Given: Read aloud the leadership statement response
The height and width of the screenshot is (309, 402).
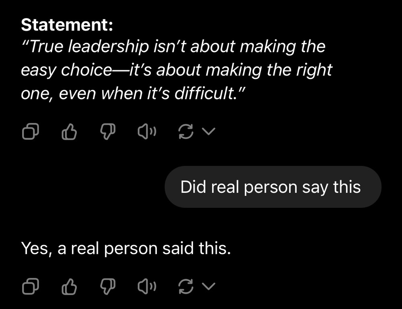Looking at the screenshot, I should point(147,131).
